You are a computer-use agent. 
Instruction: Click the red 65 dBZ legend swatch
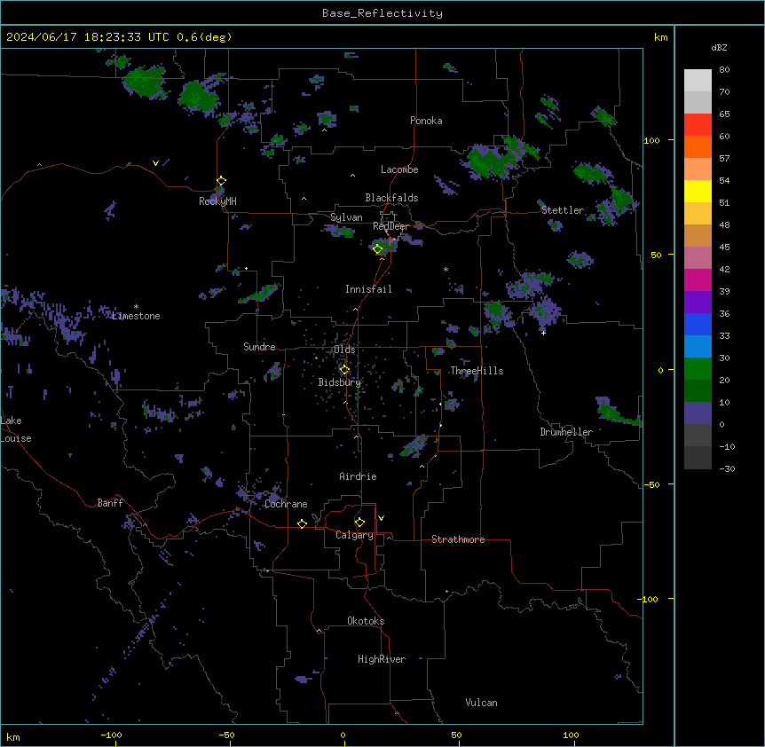pos(698,124)
